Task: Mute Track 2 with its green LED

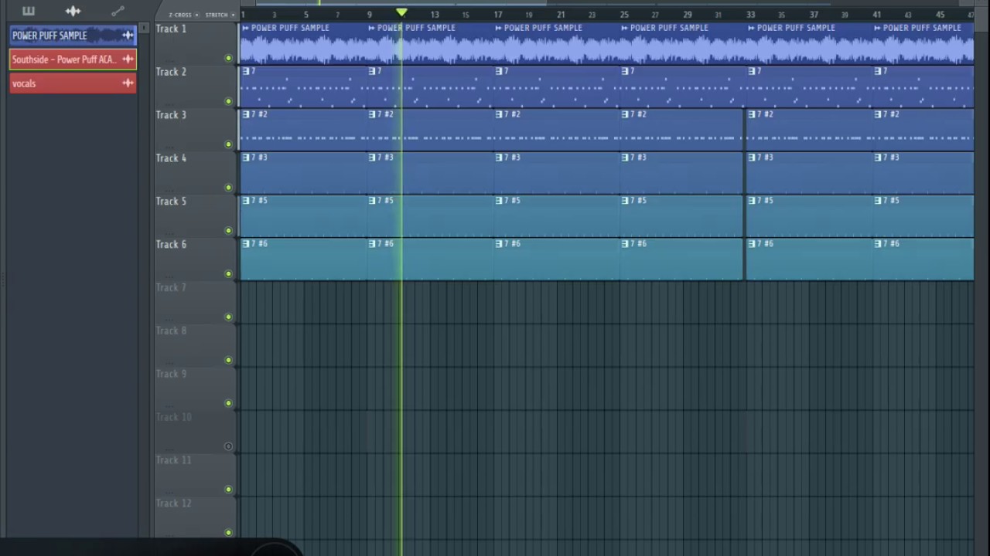Action: pyautogui.click(x=228, y=101)
